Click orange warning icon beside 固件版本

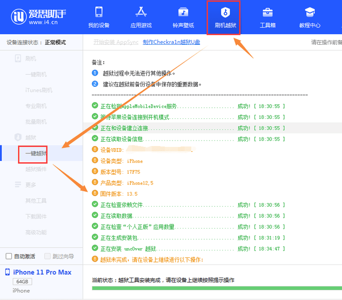95,193
